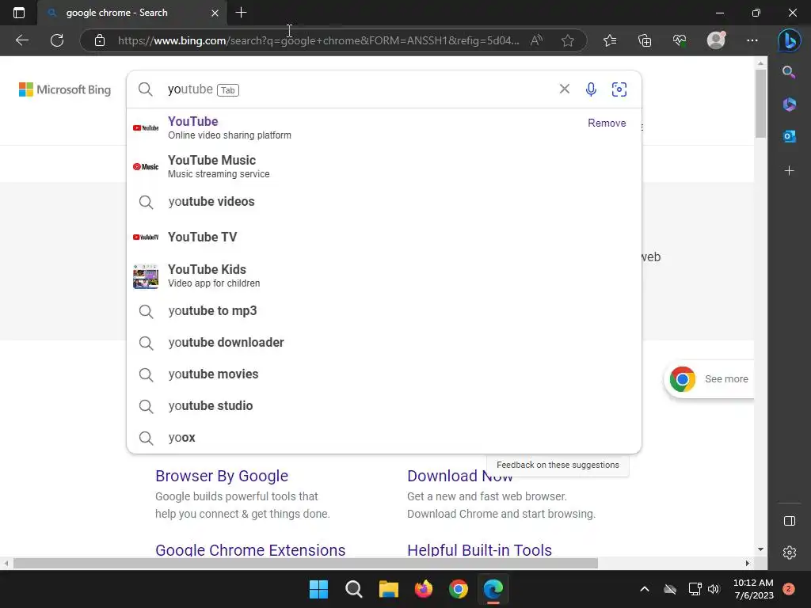
Task: View site information lock icon
Action: click(x=100, y=40)
